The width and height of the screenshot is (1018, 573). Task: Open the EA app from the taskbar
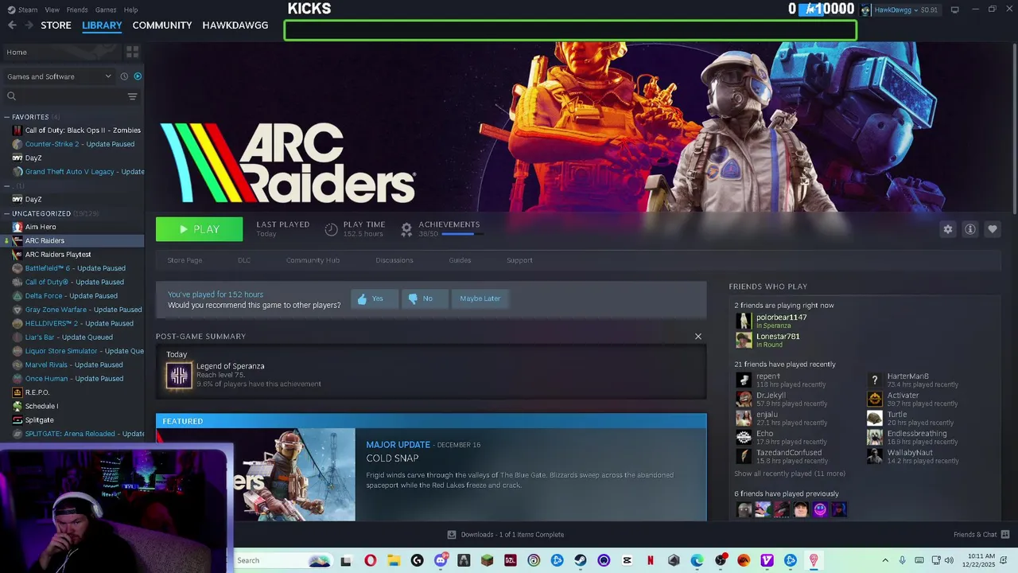click(744, 560)
